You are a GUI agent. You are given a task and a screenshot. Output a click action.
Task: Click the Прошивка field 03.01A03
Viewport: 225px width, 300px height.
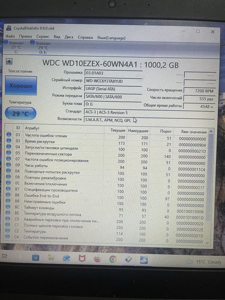tap(113, 73)
